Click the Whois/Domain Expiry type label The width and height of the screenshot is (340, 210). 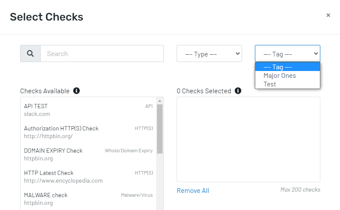click(129, 151)
